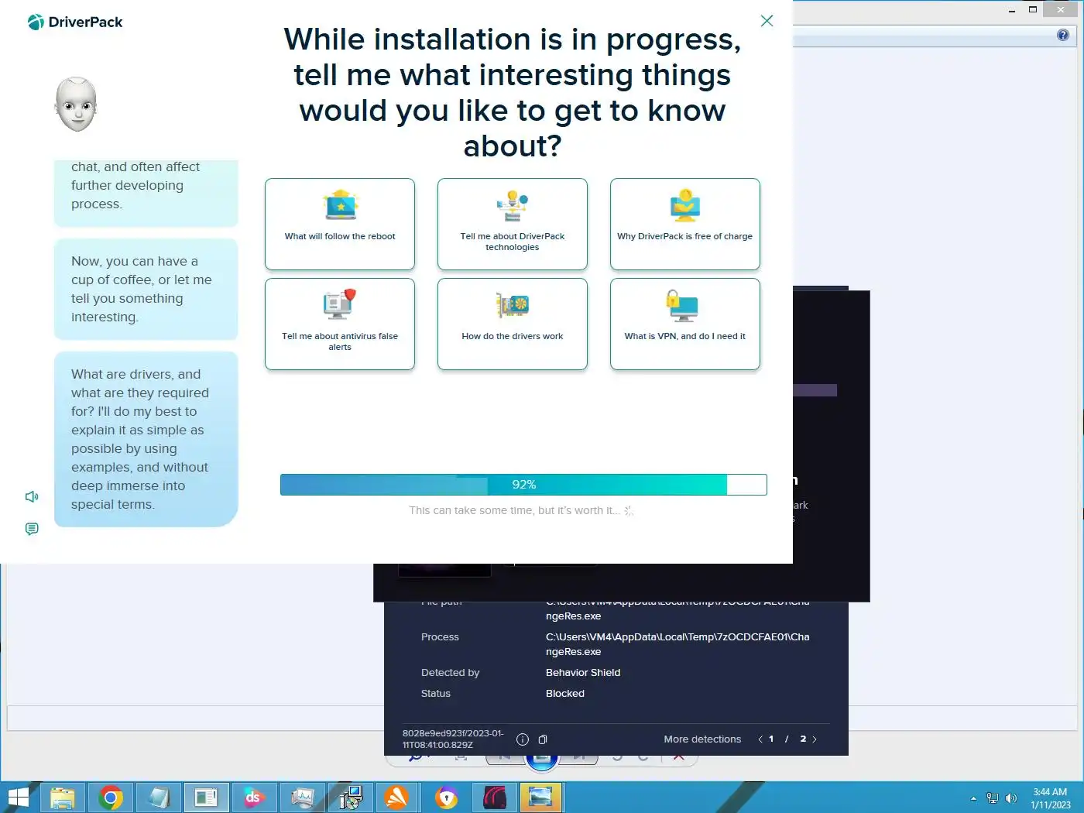This screenshot has height=813, width=1084.
Task: Click the Process path ChangeRes.exe value
Action: (677, 644)
